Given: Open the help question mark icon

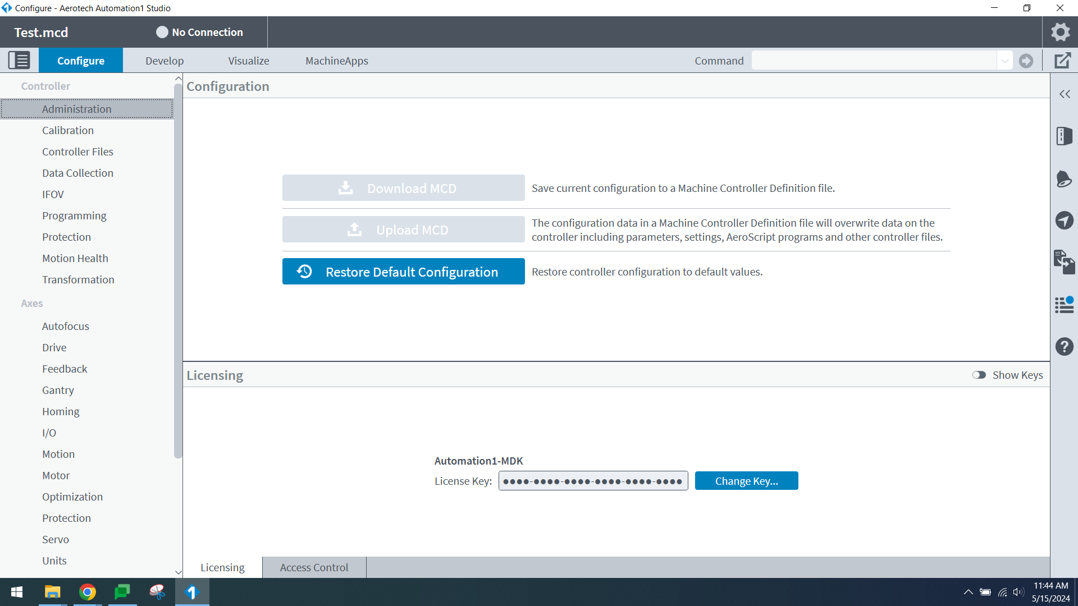Looking at the screenshot, I should pyautogui.click(x=1064, y=346).
